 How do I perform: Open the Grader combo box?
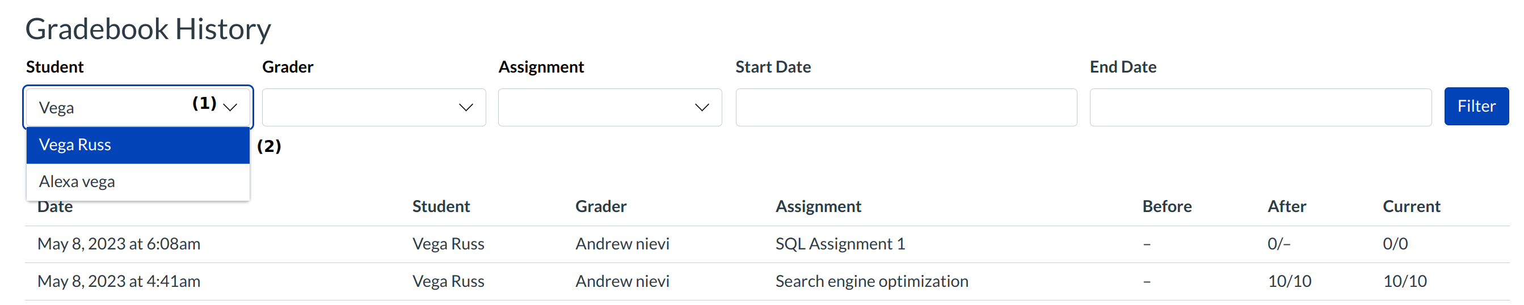(x=361, y=108)
